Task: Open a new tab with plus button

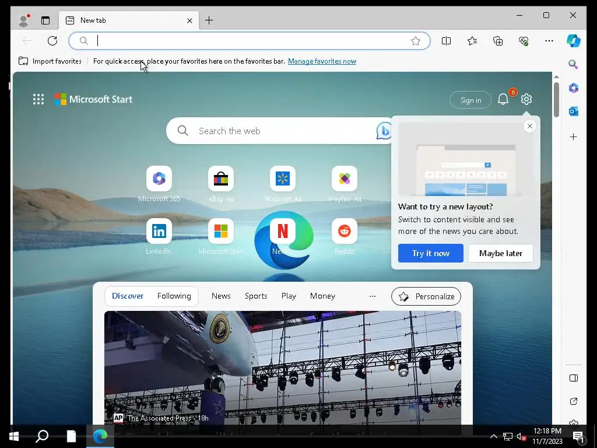Action: pyautogui.click(x=209, y=20)
